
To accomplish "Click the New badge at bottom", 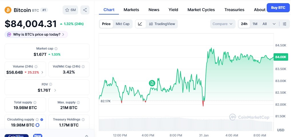I will 38,136.
